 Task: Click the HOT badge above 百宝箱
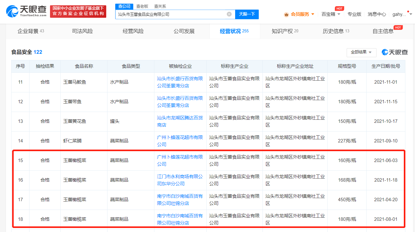339,8
